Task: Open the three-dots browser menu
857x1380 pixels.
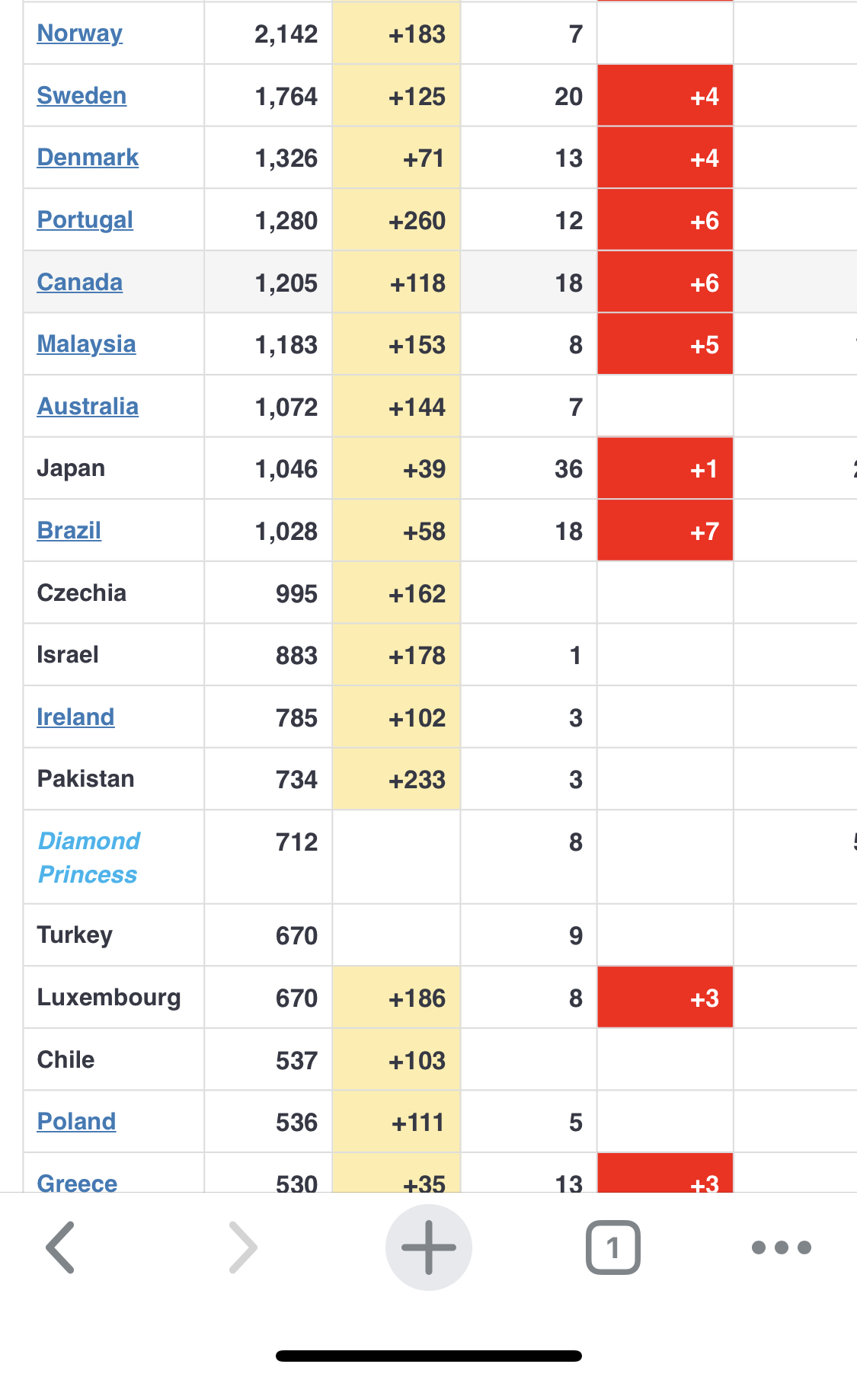Action: pos(781,1247)
